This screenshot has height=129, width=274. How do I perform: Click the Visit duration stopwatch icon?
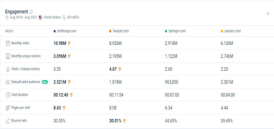pos(8,95)
